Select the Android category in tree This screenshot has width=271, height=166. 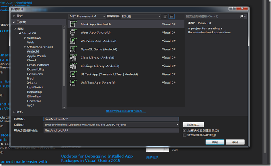pos(33,51)
